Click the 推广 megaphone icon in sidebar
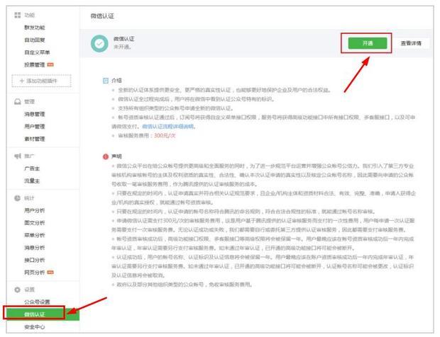The height and width of the screenshot is (337, 440). pyautogui.click(x=18, y=156)
